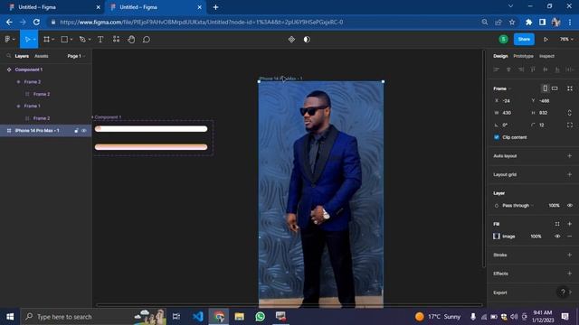Align selection to the bottom
The height and width of the screenshot is (325, 579).
coord(557,70)
